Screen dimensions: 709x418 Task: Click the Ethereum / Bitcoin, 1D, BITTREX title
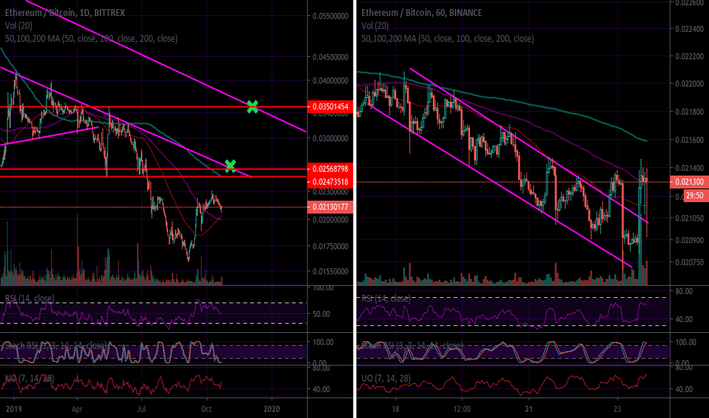point(65,13)
